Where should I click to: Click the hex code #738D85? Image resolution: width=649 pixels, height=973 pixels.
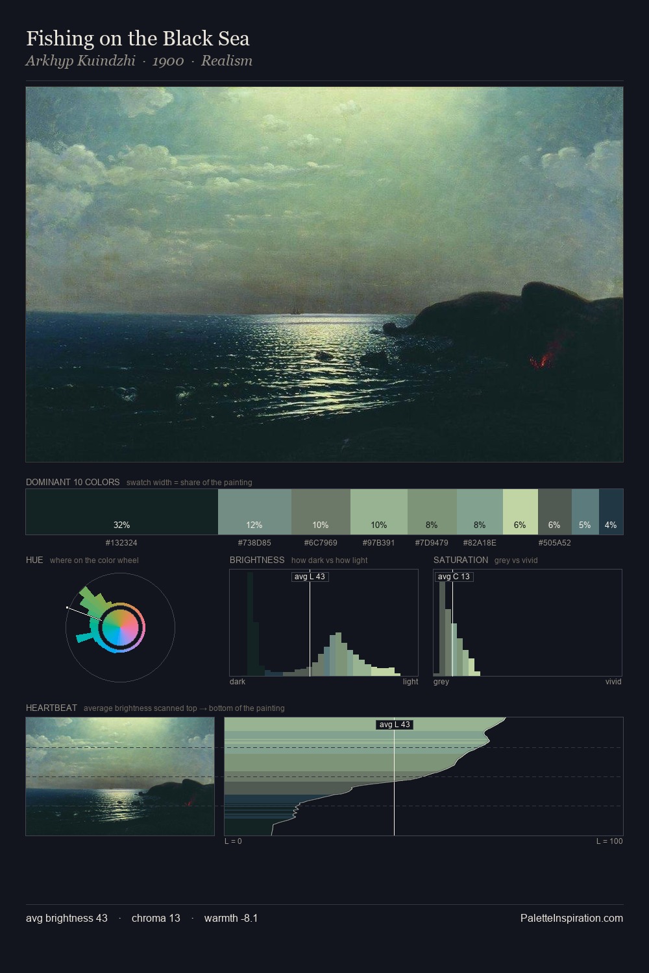tap(254, 543)
